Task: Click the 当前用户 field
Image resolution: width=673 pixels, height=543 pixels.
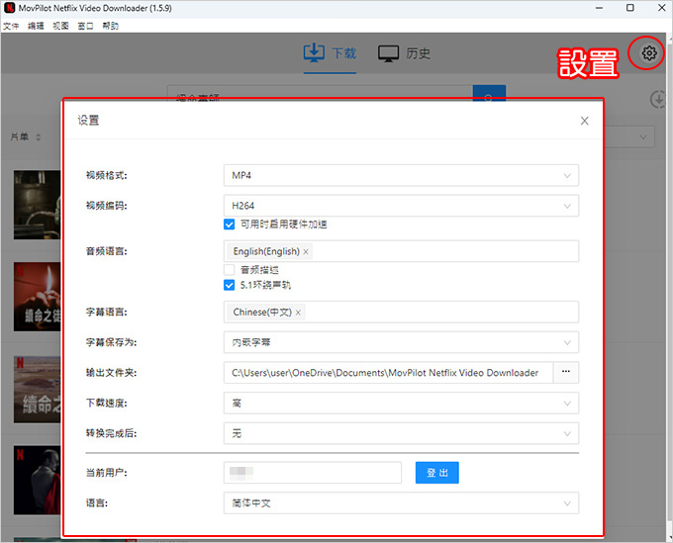Action: click(x=313, y=473)
